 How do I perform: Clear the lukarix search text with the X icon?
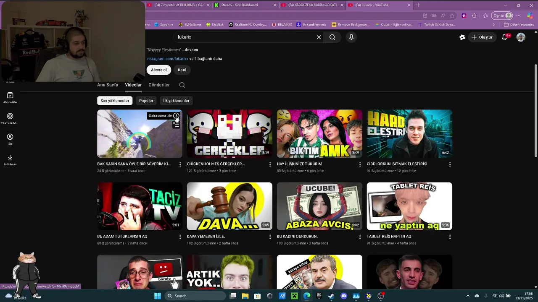319,37
